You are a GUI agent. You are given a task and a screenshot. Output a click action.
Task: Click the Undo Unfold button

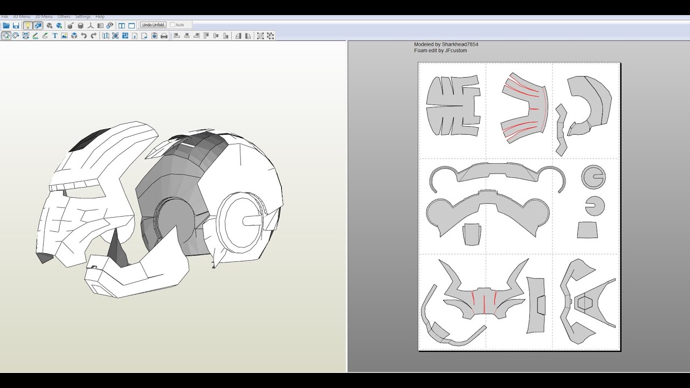(153, 25)
